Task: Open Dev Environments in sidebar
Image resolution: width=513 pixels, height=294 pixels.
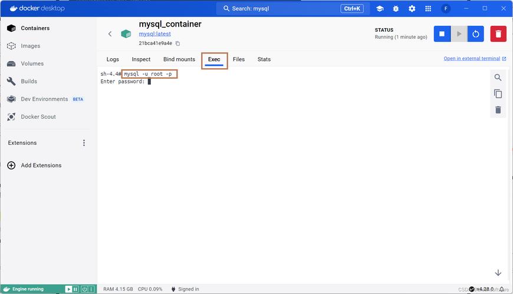Action: coord(45,99)
